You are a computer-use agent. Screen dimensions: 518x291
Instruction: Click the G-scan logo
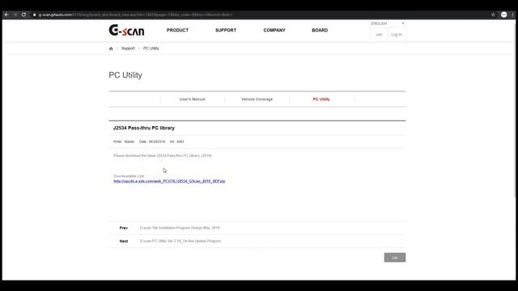[126, 30]
